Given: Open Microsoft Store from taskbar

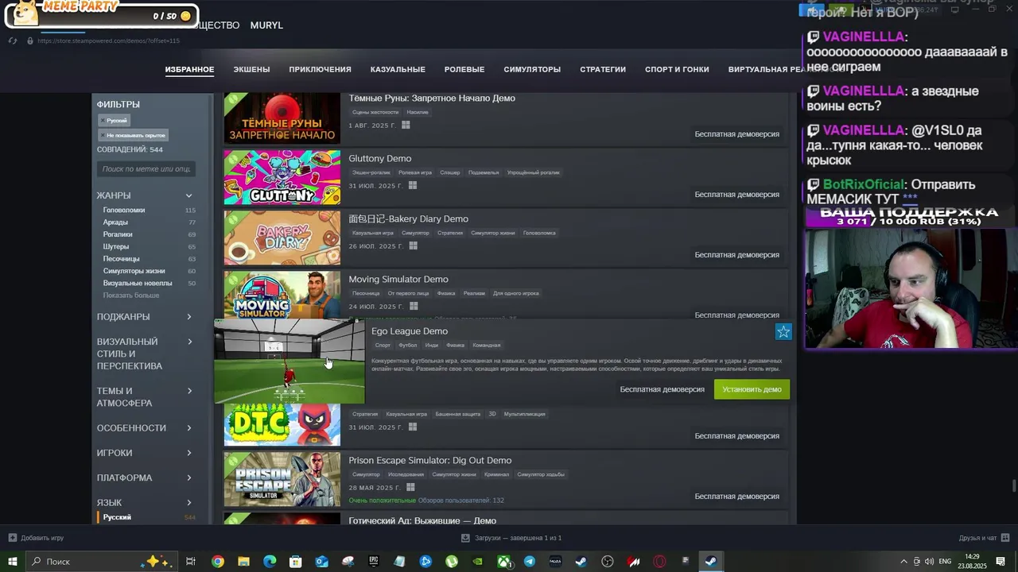Looking at the screenshot, I should (295, 562).
